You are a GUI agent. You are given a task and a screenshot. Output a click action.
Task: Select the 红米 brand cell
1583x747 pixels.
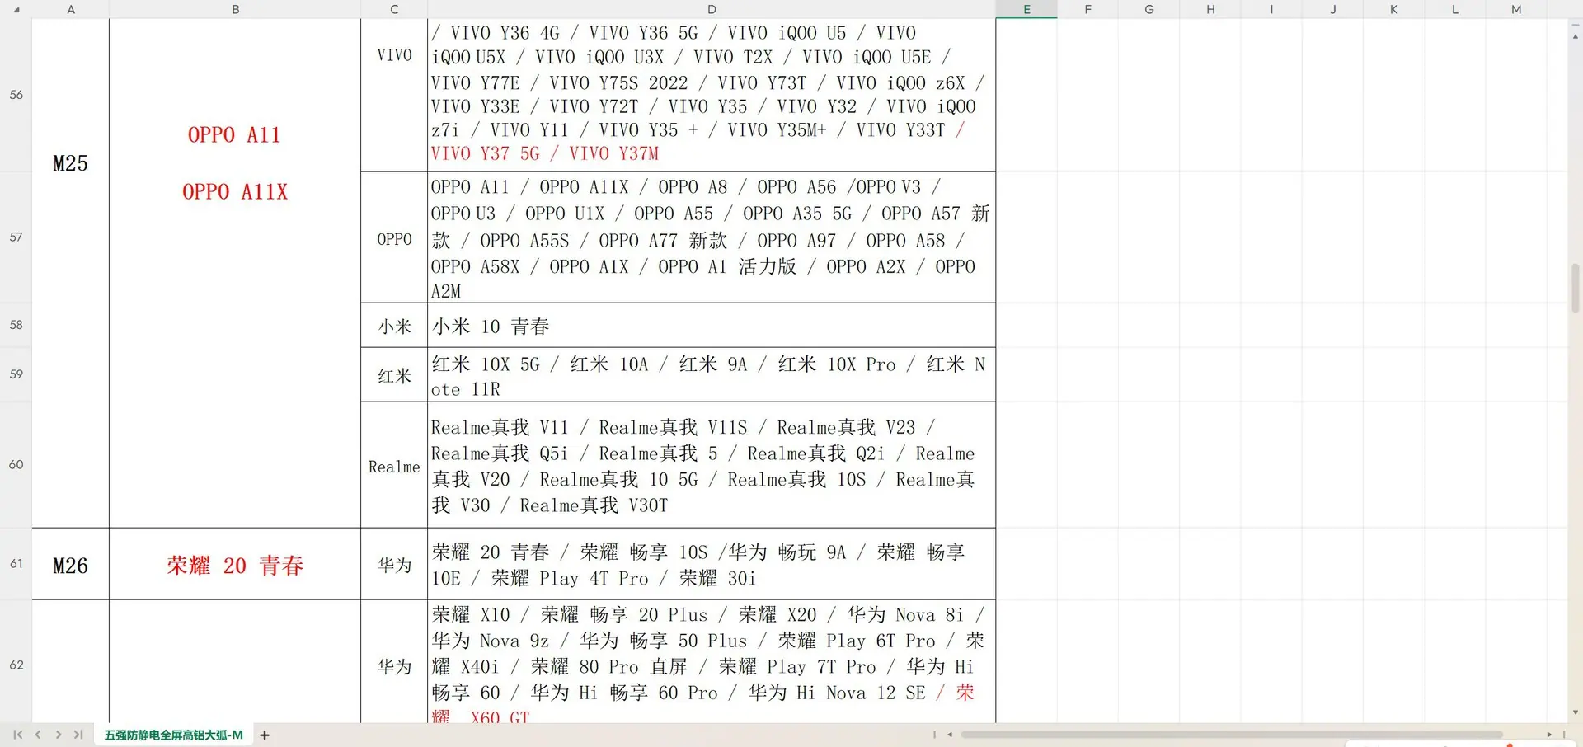(x=394, y=374)
